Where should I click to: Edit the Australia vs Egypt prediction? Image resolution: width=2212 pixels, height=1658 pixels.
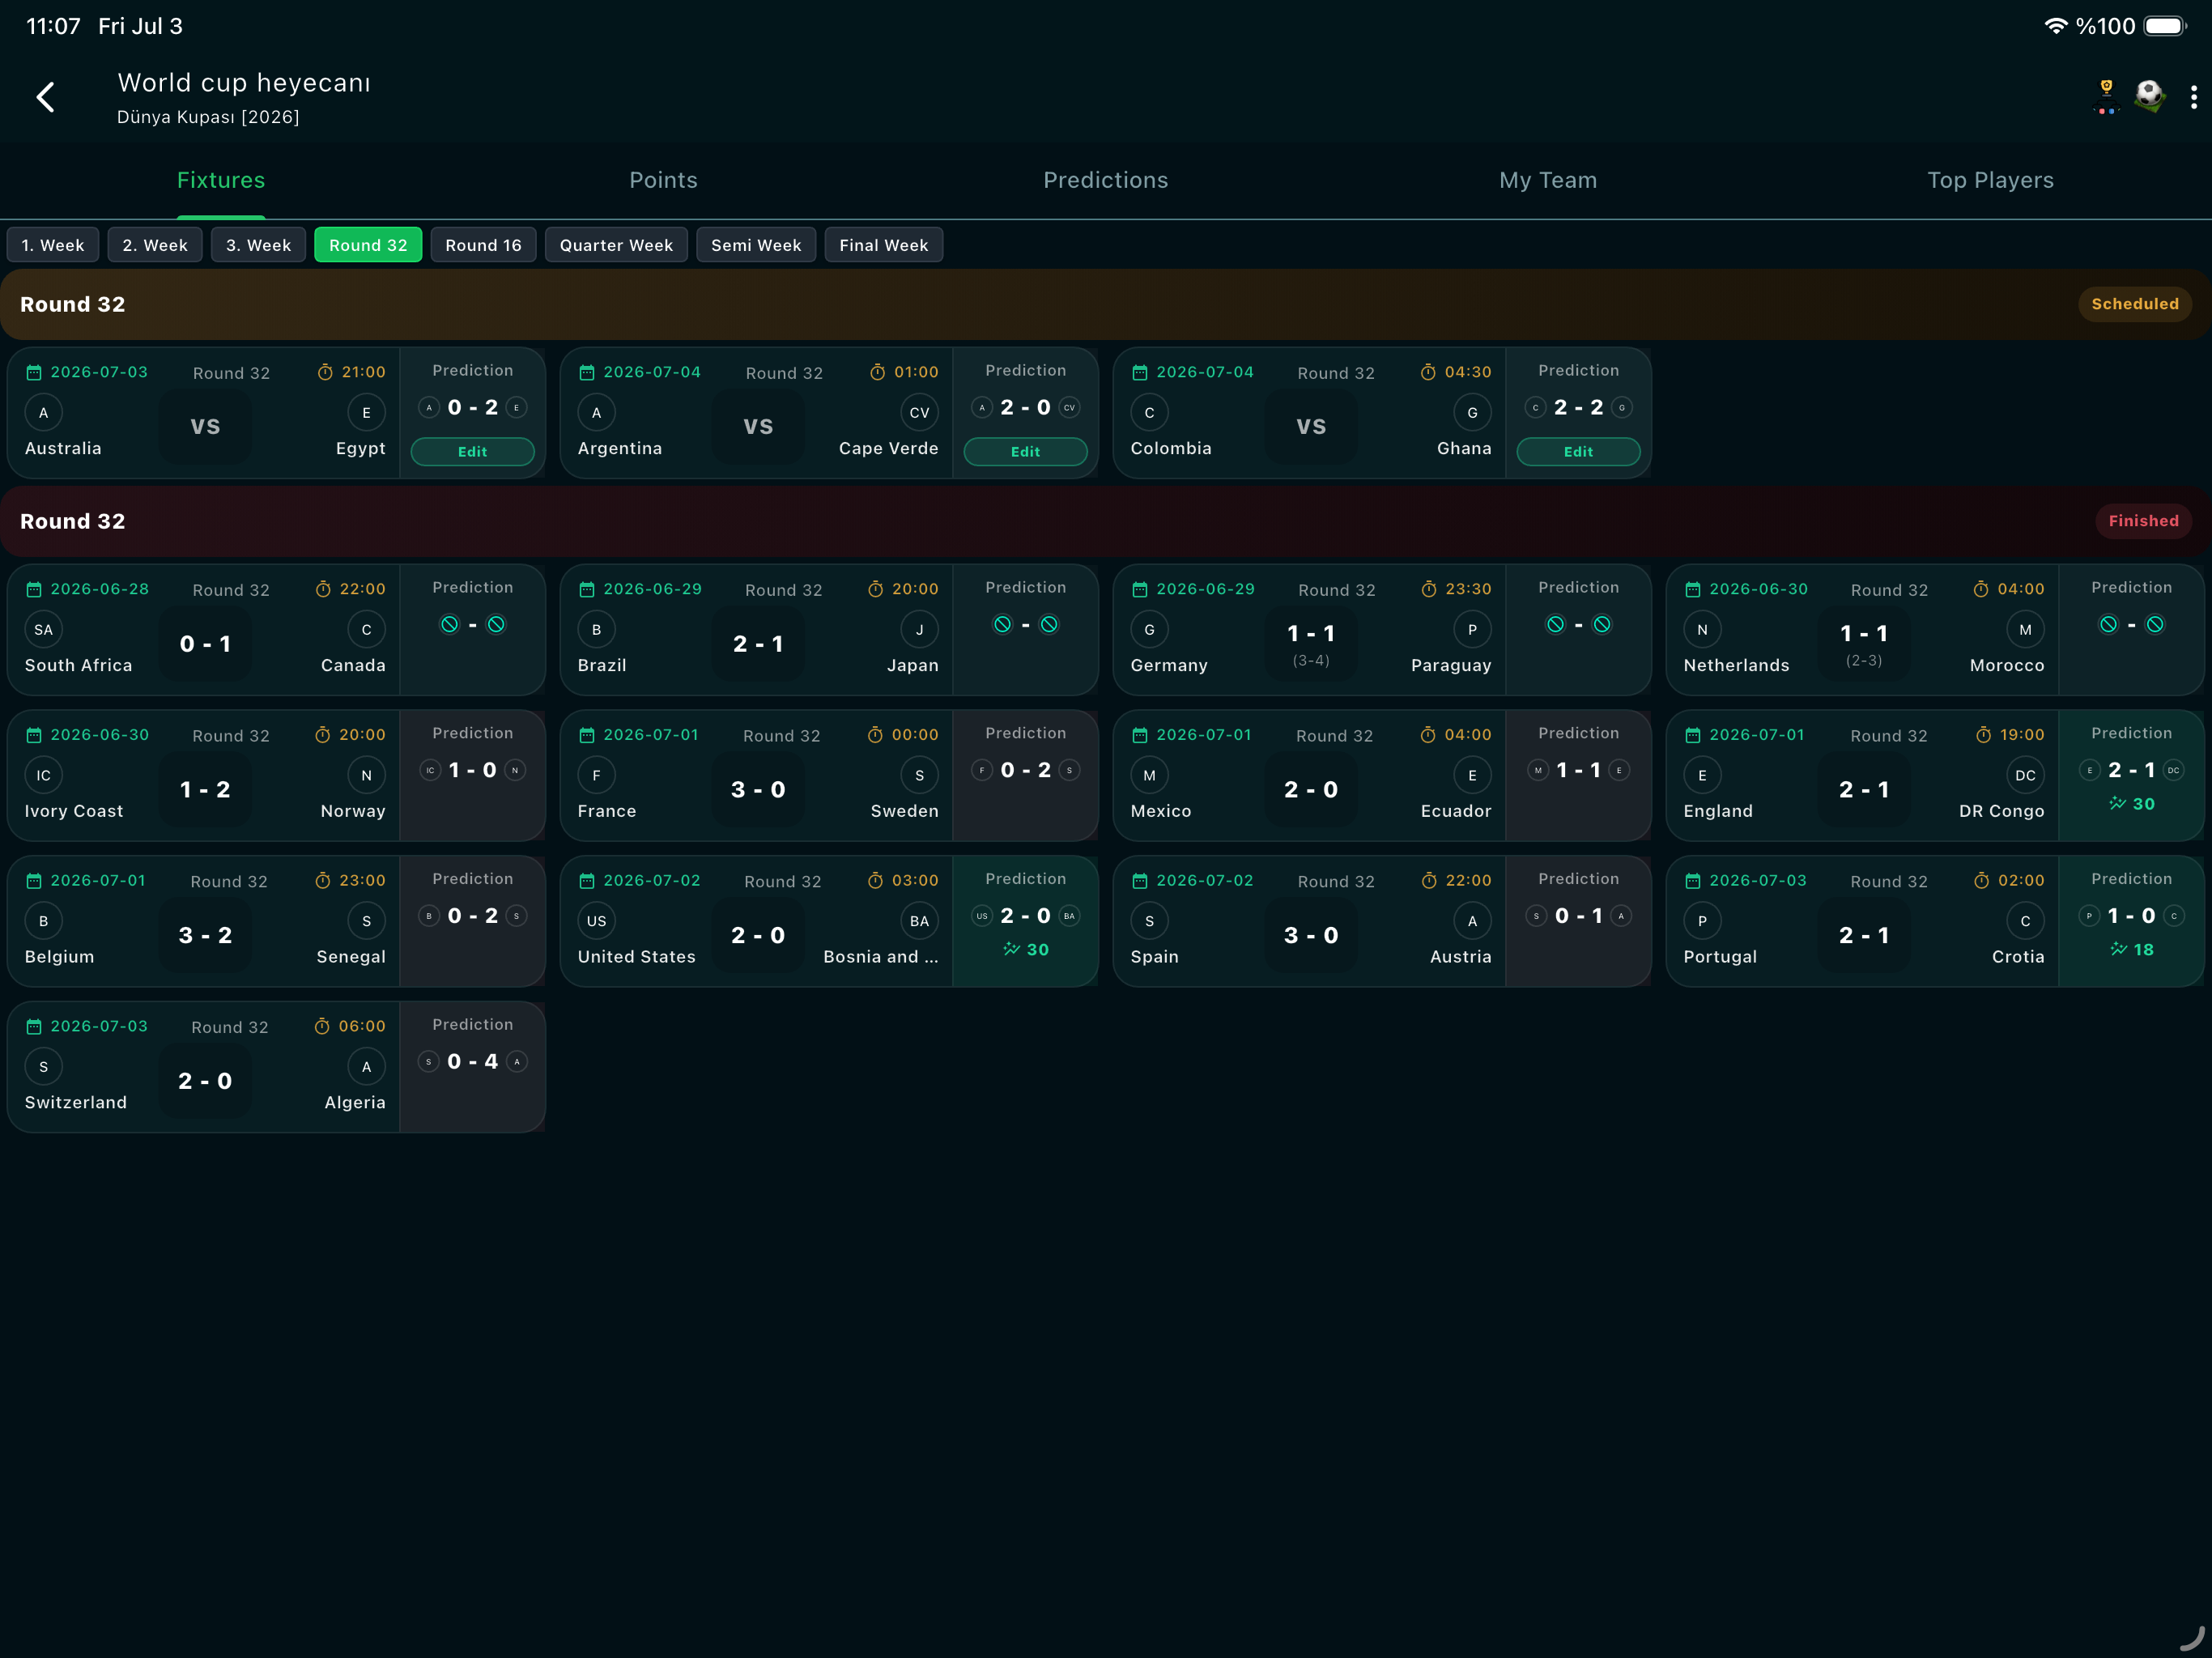pyautogui.click(x=472, y=452)
